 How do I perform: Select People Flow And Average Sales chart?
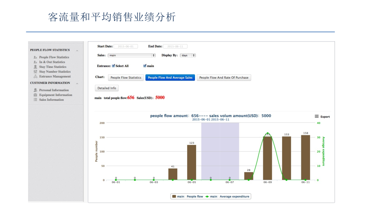[x=170, y=78]
